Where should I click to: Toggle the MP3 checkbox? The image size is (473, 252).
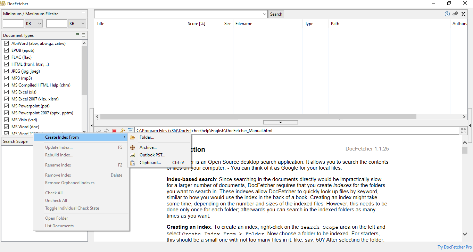[x=6, y=78]
